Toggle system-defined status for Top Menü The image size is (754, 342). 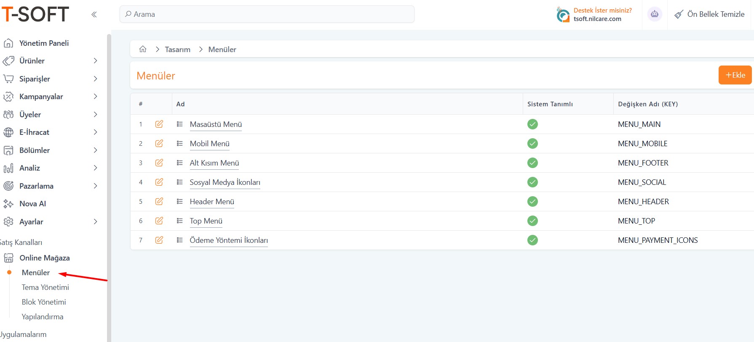(532, 221)
